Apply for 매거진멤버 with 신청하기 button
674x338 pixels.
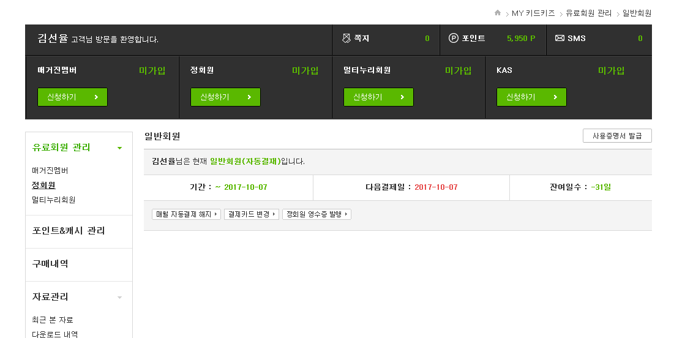[x=72, y=97]
